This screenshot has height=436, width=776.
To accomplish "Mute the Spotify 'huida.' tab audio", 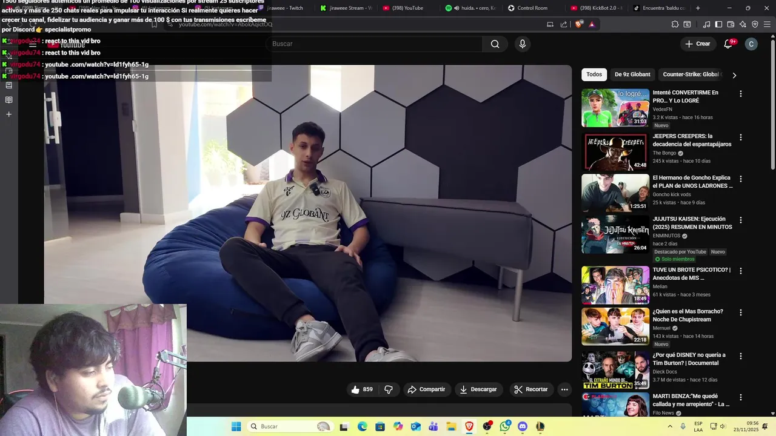I will coord(457,8).
